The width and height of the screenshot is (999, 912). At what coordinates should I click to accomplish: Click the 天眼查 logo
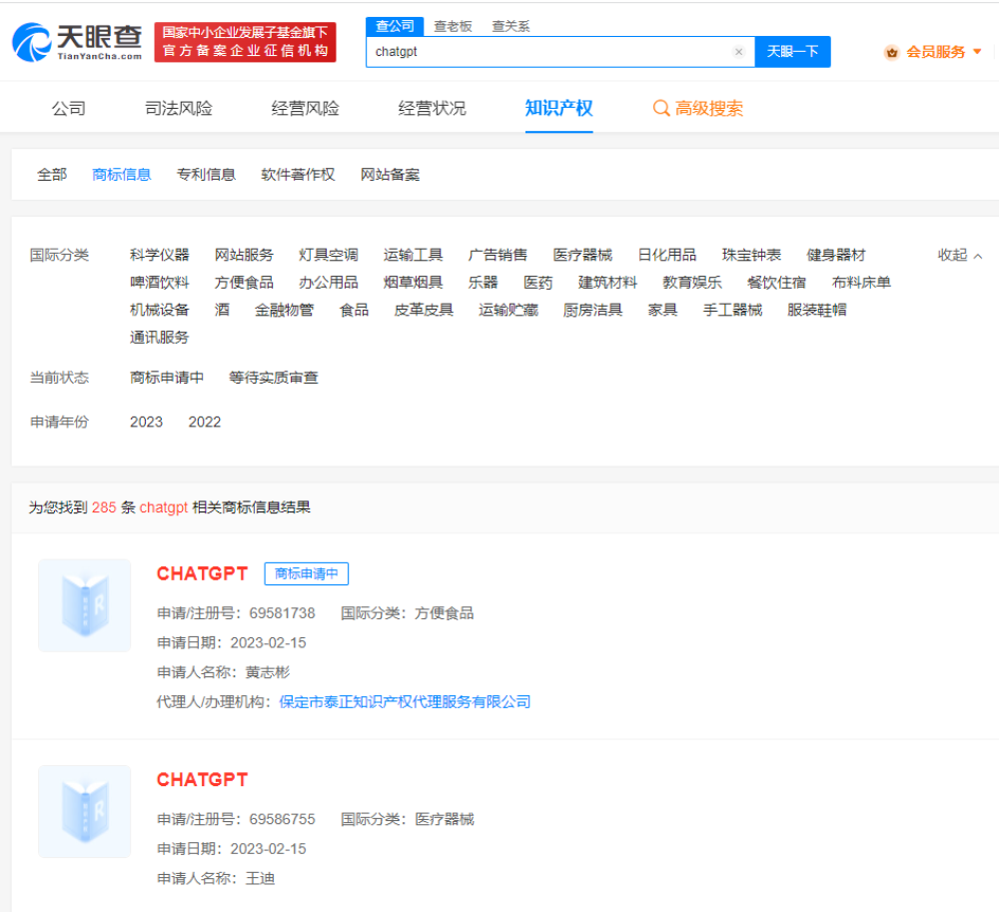point(77,42)
